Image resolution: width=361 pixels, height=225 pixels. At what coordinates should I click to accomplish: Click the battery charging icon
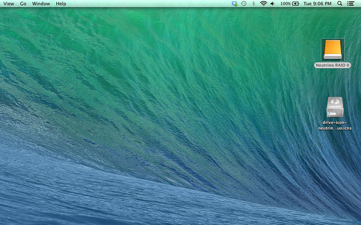pyautogui.click(x=296, y=4)
